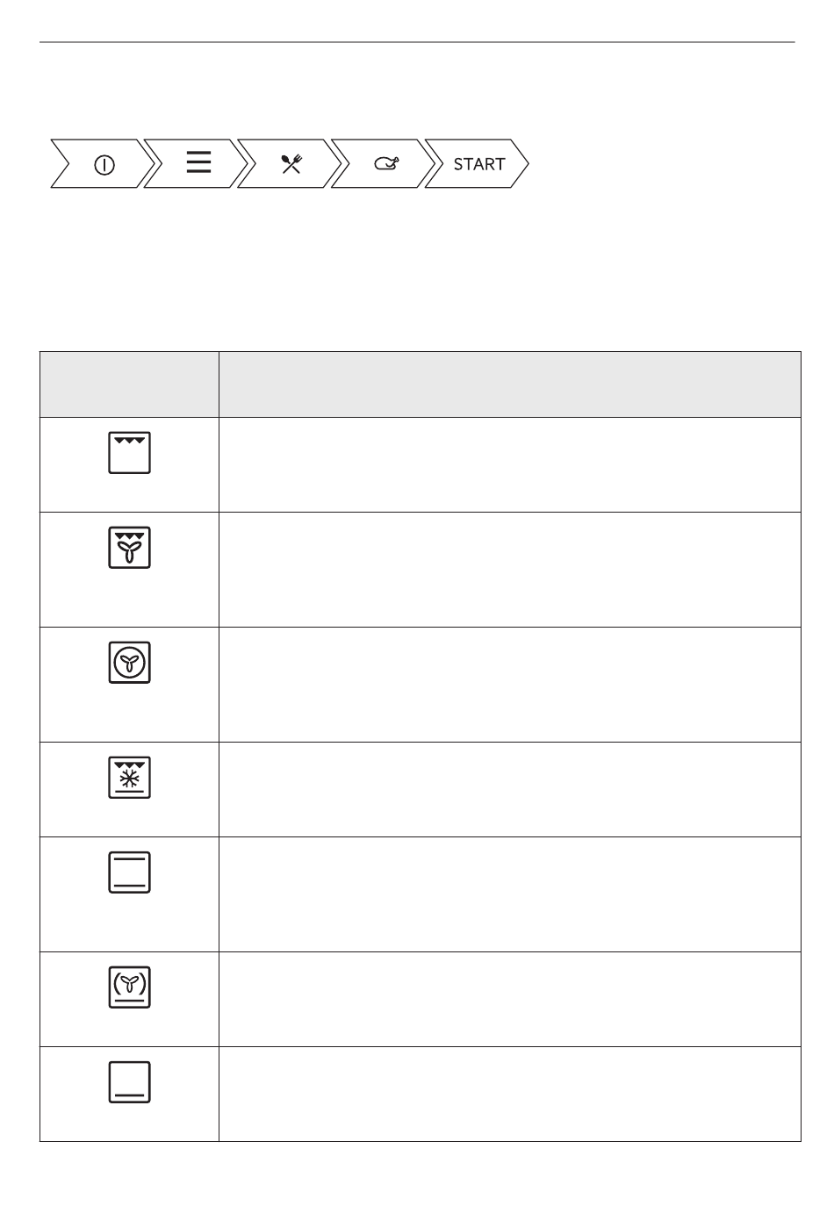Select the three-line menu step icon
The image size is (834, 1206).
pyautogui.click(x=198, y=162)
